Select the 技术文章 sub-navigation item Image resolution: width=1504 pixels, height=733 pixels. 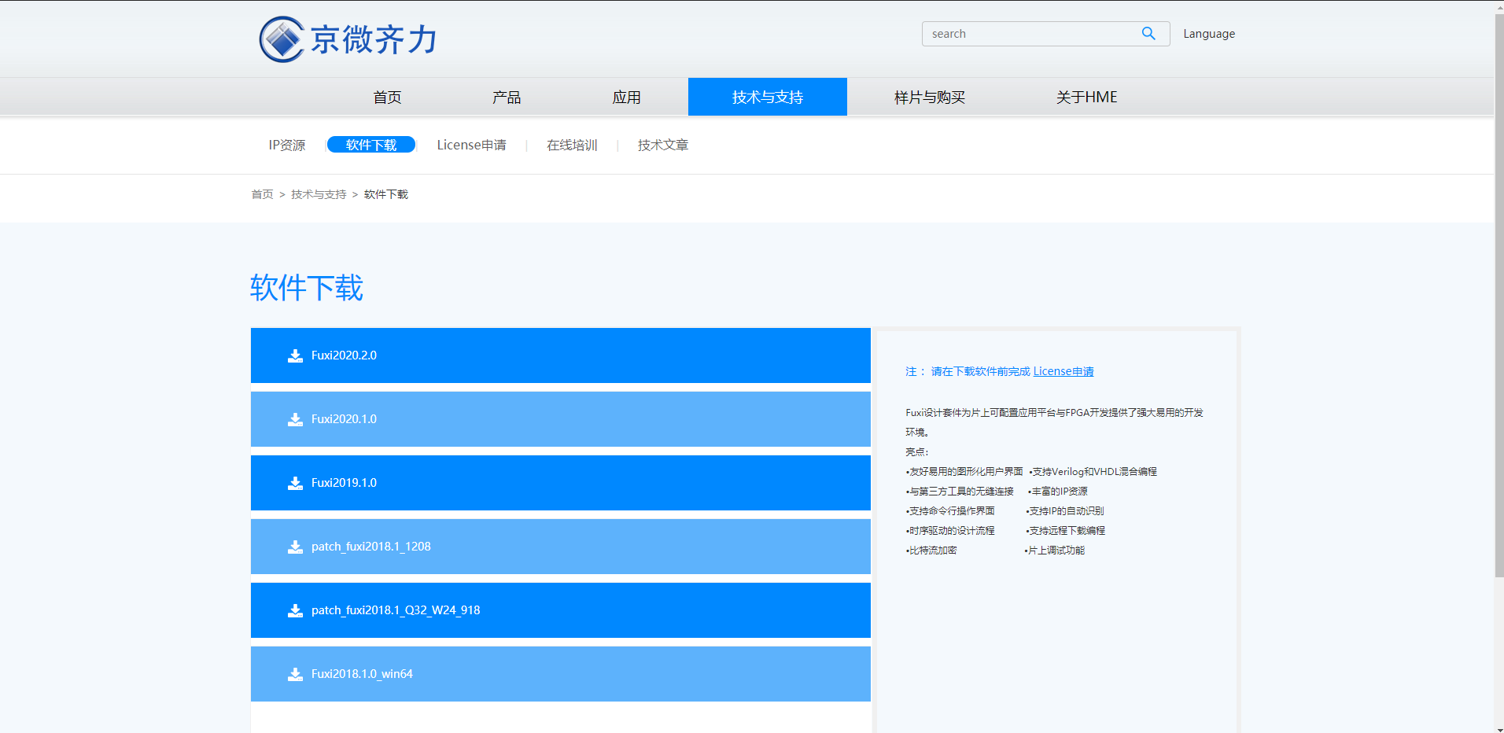click(x=662, y=145)
